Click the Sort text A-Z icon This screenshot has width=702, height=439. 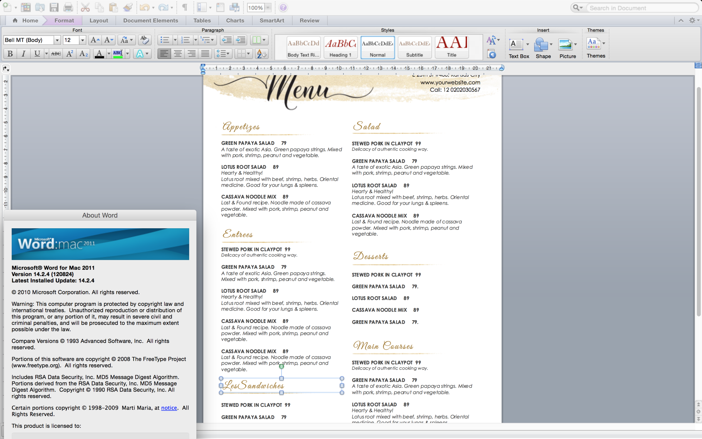click(x=261, y=54)
